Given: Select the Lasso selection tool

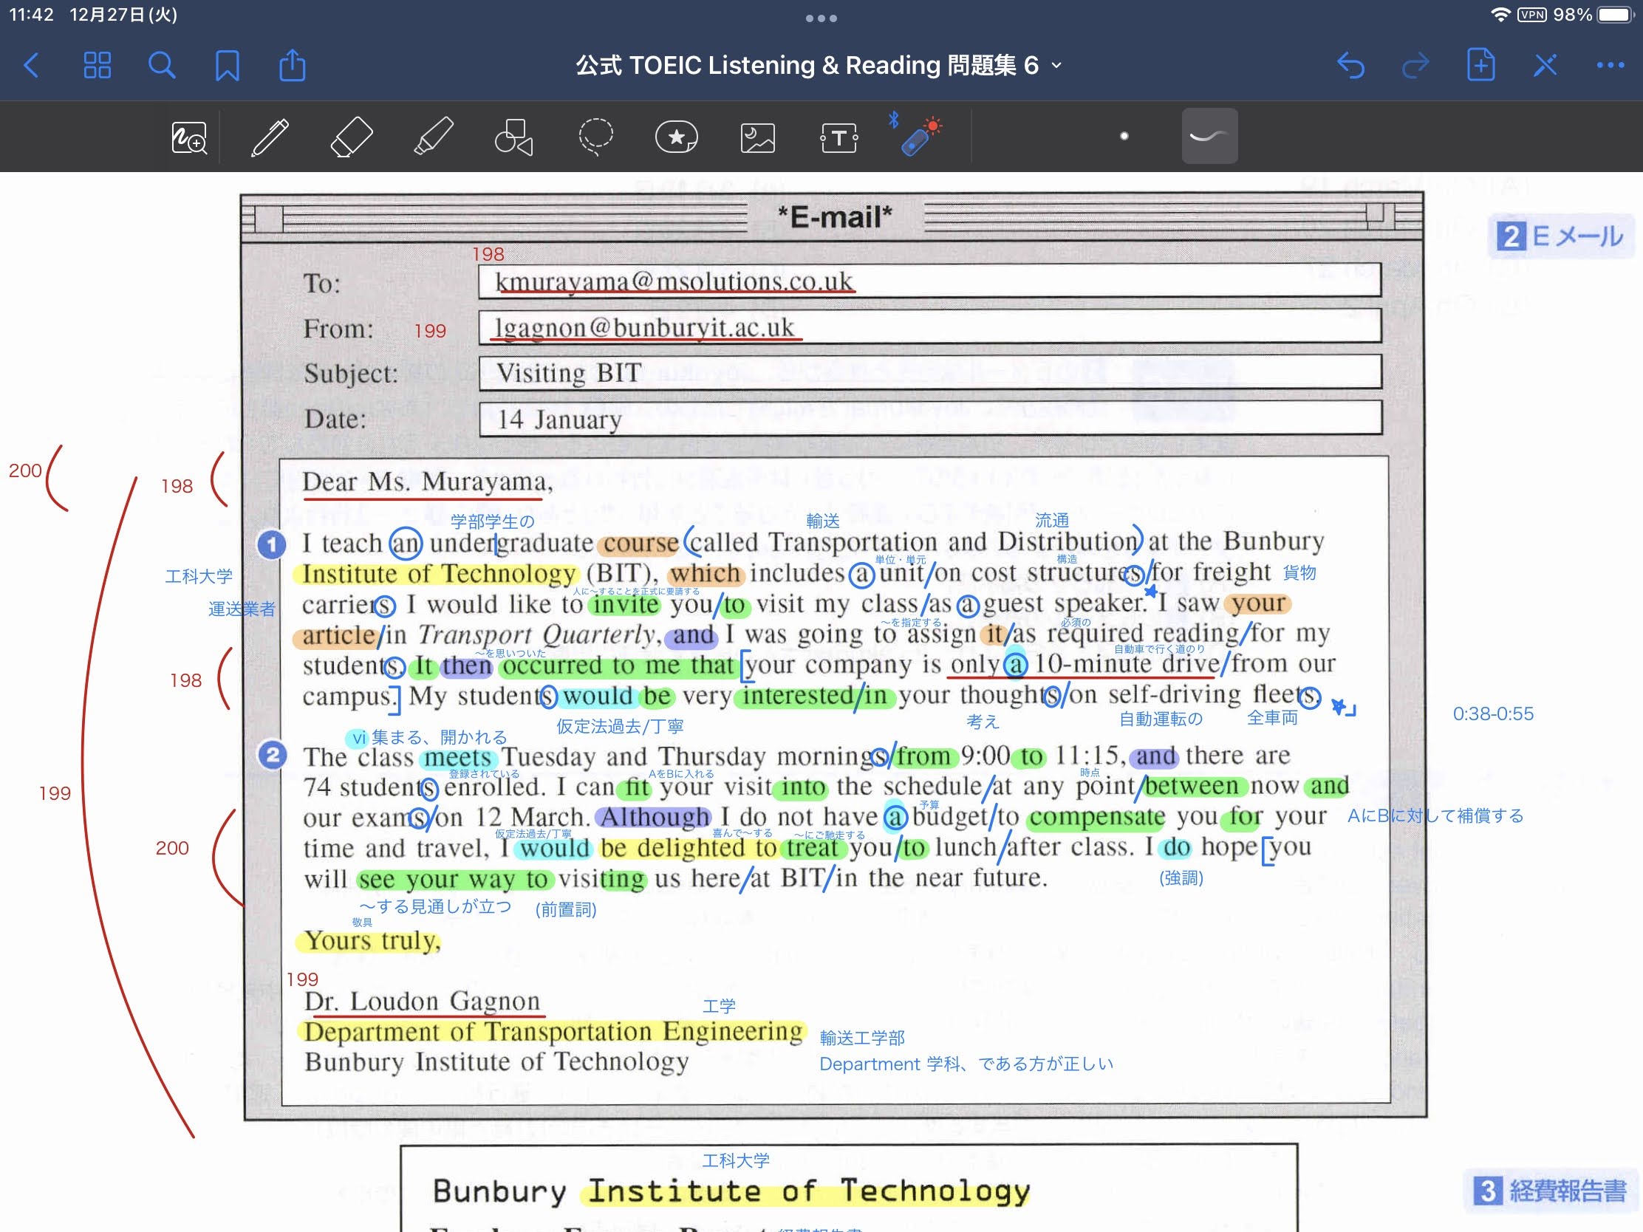Looking at the screenshot, I should pyautogui.click(x=595, y=137).
